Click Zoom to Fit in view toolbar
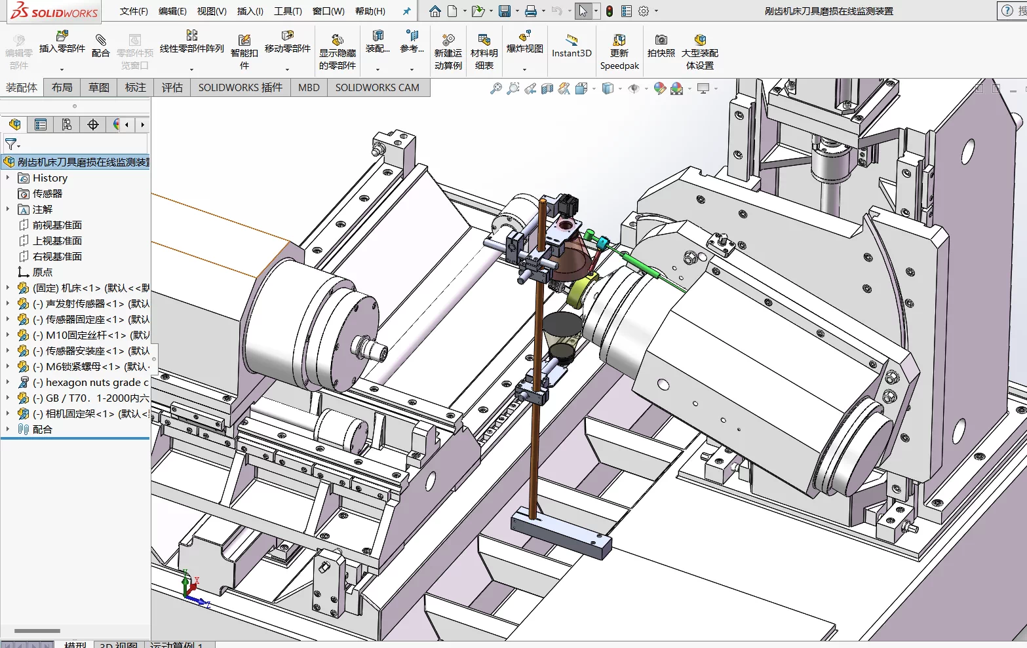1027x648 pixels. click(x=496, y=88)
